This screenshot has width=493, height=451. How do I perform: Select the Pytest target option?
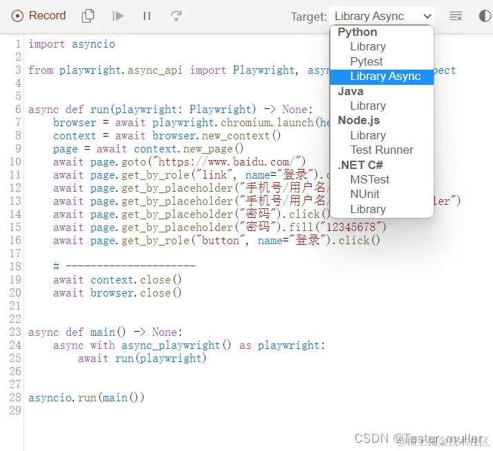(366, 61)
